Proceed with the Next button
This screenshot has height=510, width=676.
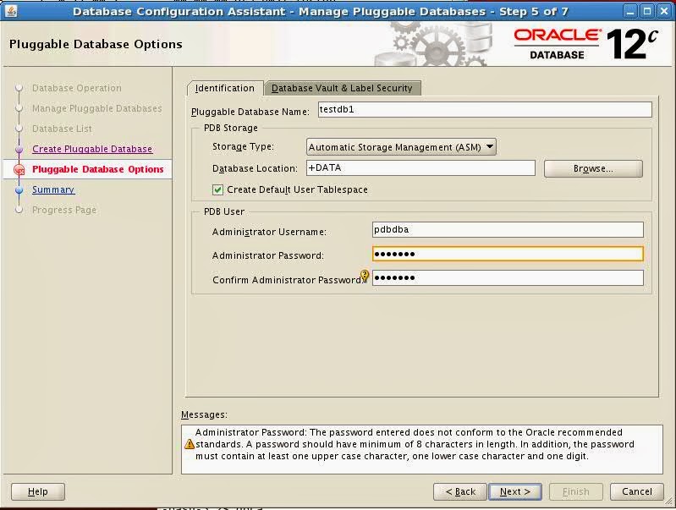click(x=515, y=492)
